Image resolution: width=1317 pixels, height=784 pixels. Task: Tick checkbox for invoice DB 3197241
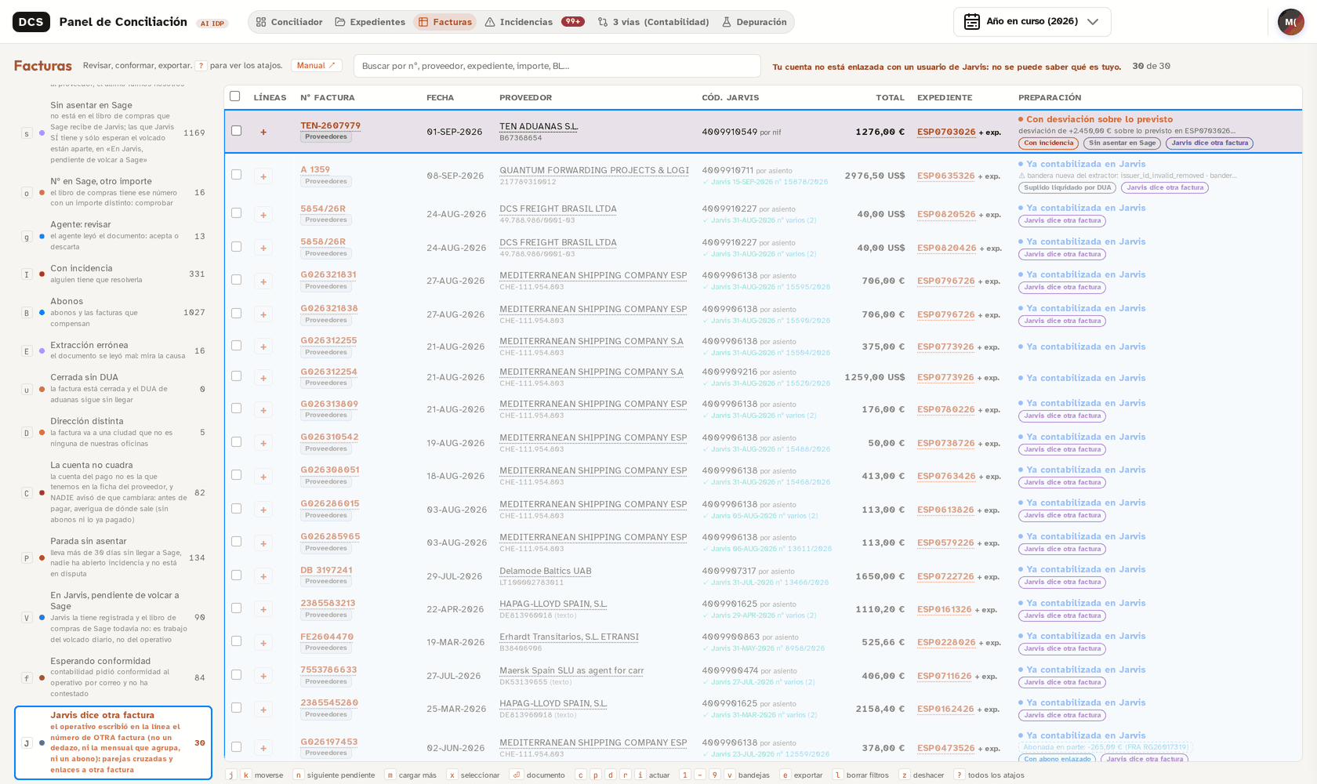point(236,575)
